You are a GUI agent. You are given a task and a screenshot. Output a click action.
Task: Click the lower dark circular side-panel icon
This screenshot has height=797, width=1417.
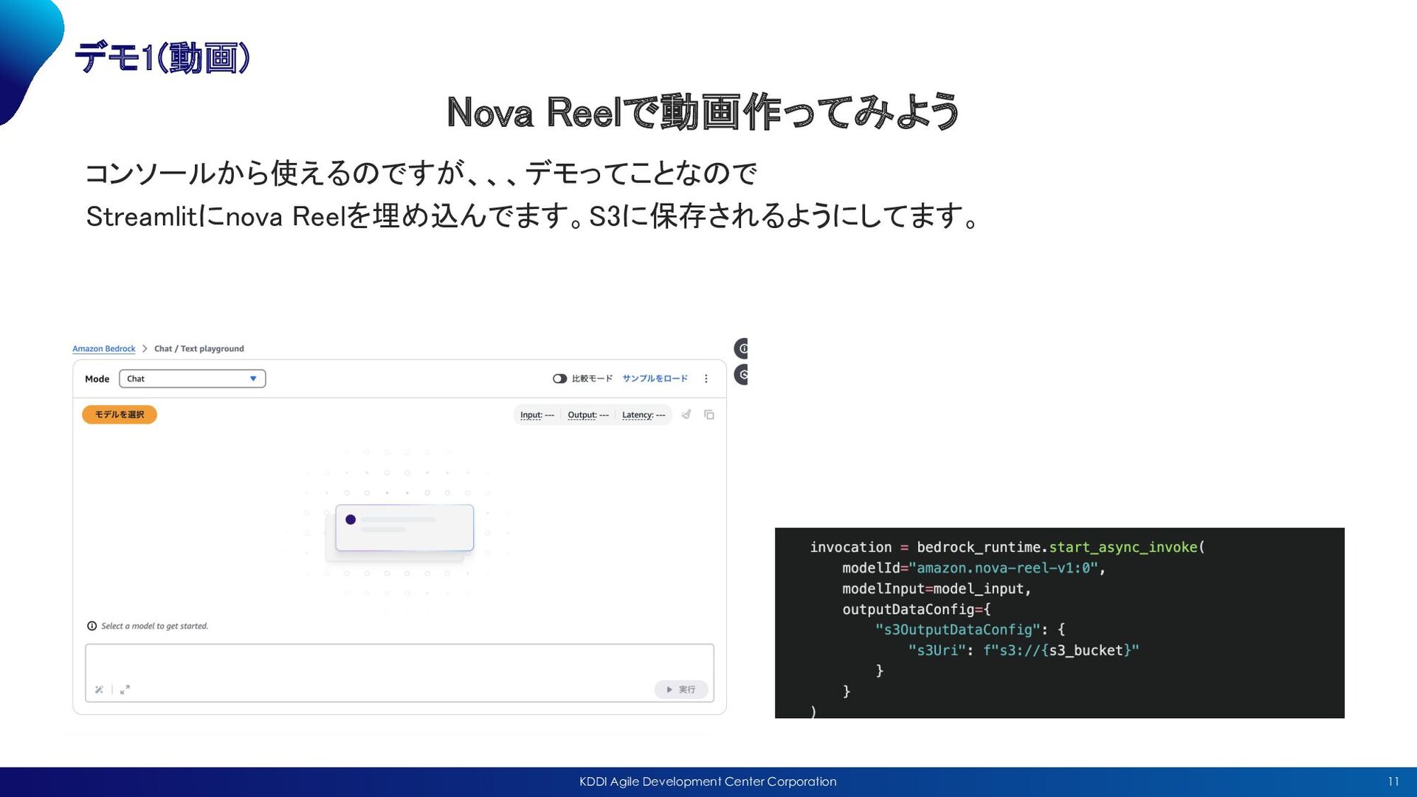pos(742,375)
